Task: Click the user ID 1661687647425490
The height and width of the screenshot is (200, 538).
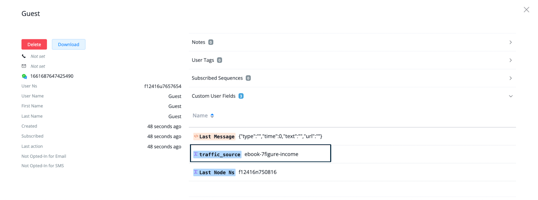Action: [52, 76]
